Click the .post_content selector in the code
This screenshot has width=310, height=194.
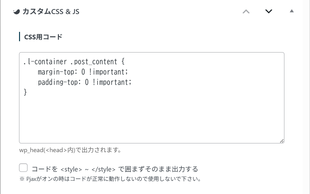click(x=93, y=62)
